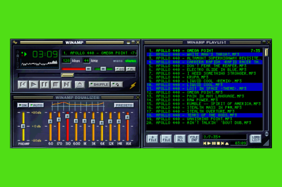Click the EQ button to toggle equalizer
Screen dimensions: 282x187
(119, 69)
